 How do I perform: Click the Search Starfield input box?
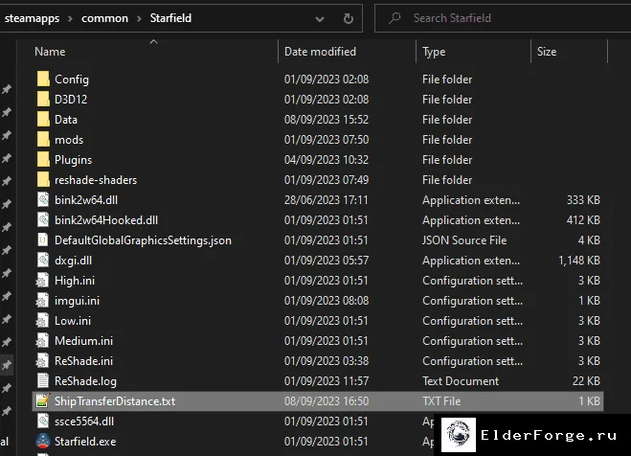(503, 18)
